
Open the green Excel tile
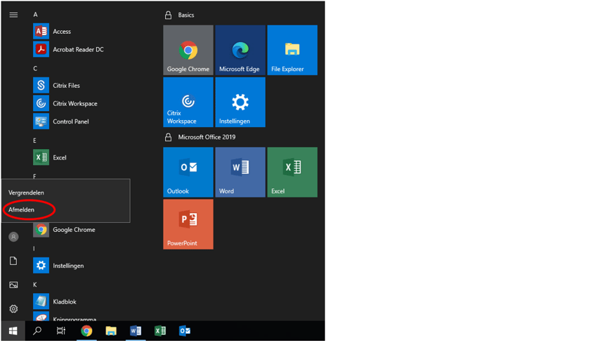[292, 172]
